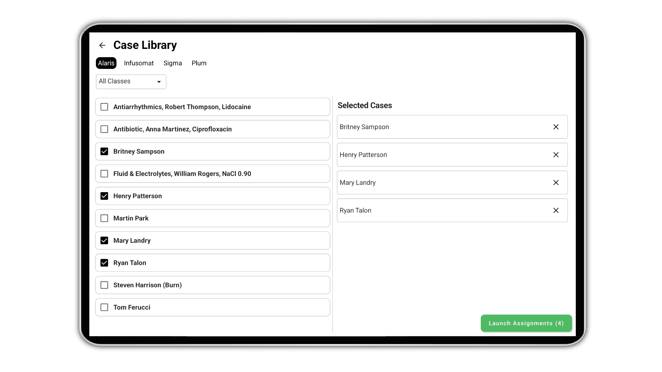The width and height of the screenshot is (662, 372).
Task: Select the Ryan Talon entry in Selected Cases
Action: click(414, 210)
